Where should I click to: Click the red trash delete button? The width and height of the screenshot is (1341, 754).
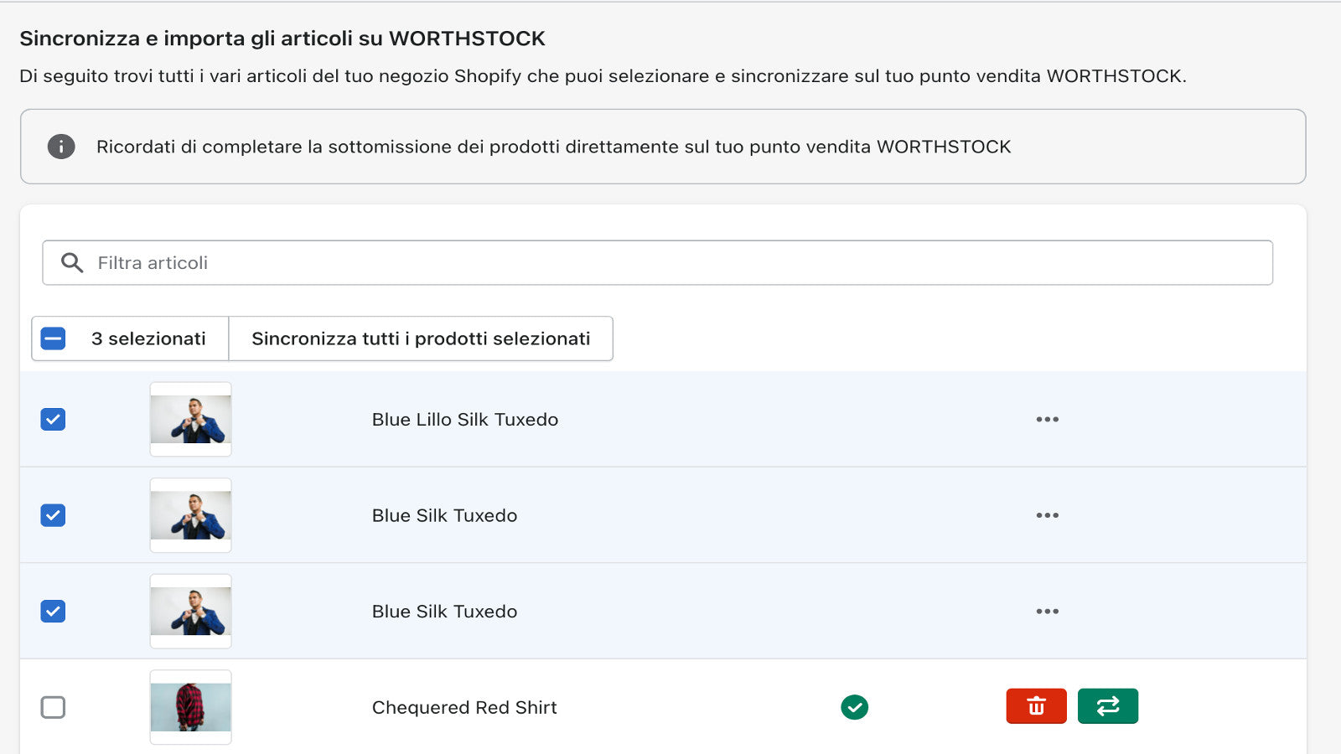click(1036, 706)
